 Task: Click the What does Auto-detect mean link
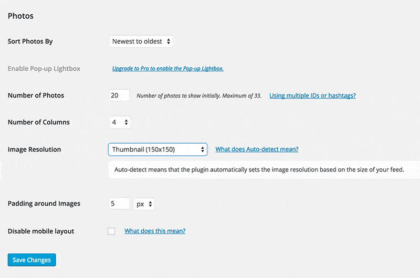click(x=257, y=149)
